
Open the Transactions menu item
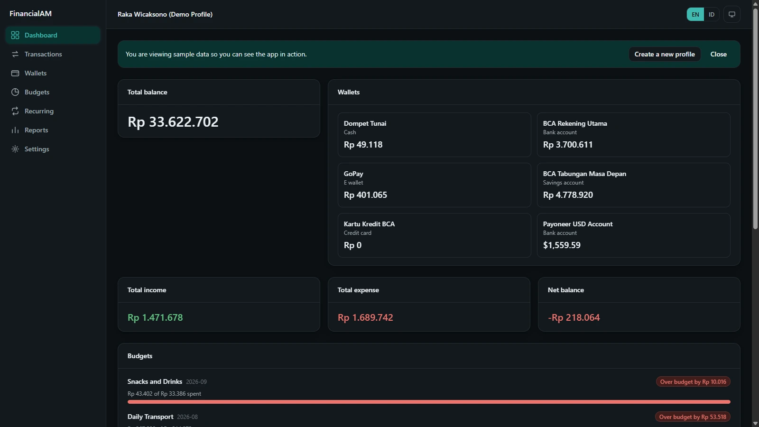click(53, 54)
